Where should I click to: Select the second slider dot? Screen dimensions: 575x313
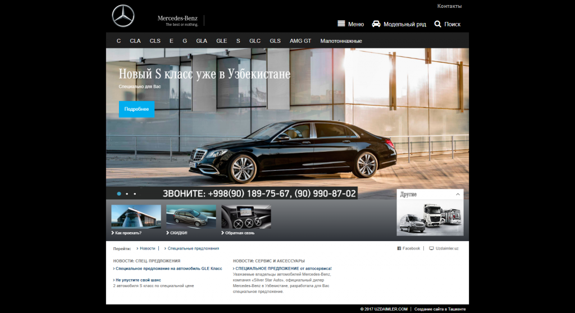tap(127, 194)
